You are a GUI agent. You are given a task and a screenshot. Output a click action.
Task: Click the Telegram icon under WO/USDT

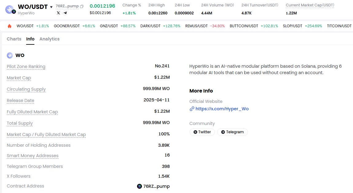pos(65,13)
